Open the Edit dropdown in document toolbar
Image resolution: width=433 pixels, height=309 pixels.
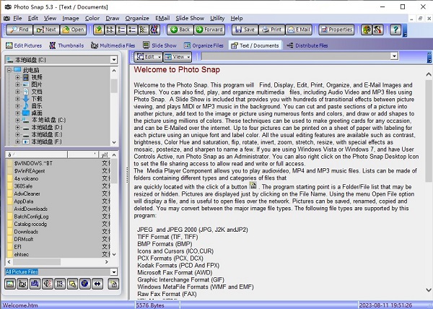148,57
